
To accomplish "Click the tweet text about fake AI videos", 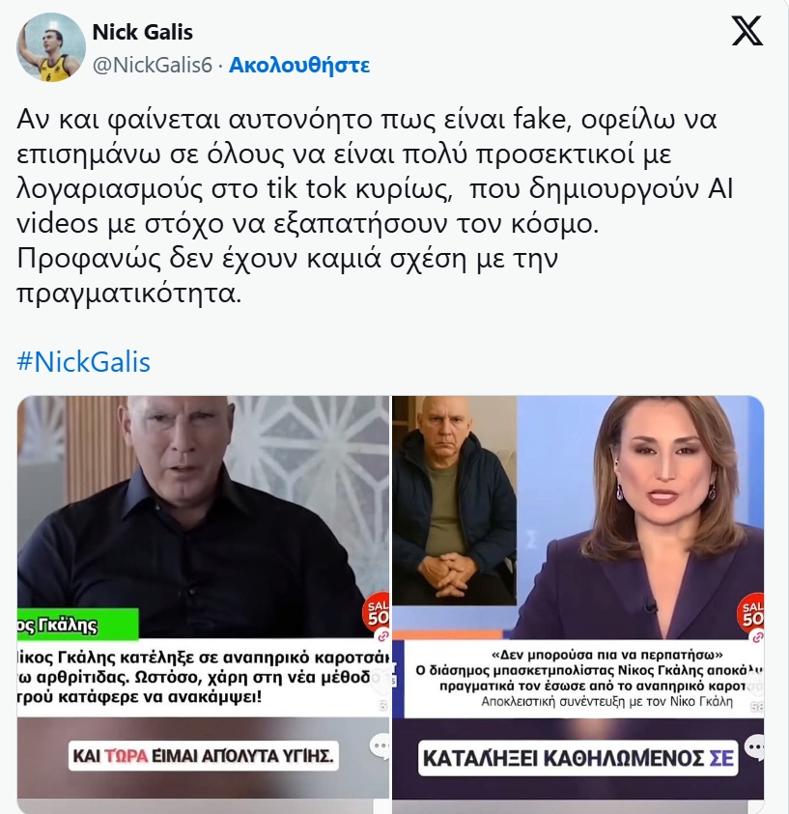I will click(x=375, y=206).
